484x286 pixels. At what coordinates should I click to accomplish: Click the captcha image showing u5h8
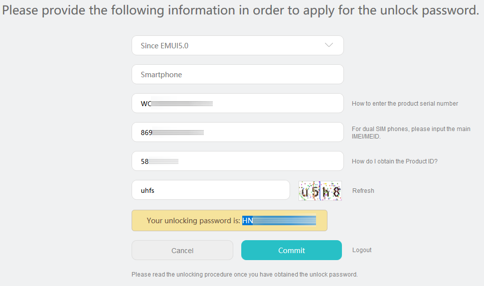tap(320, 191)
